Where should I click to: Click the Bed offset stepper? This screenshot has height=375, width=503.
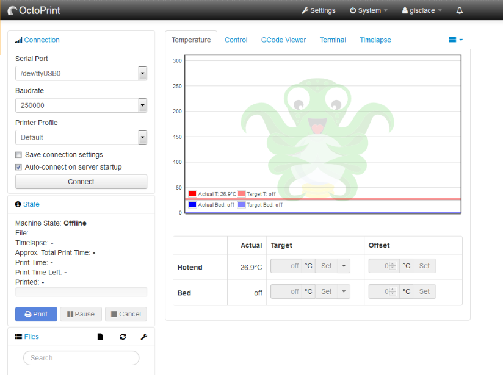click(393, 291)
